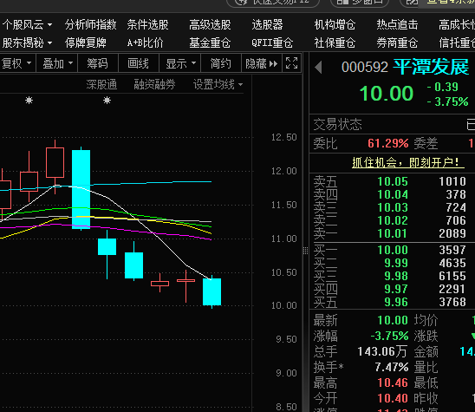Click the 融资融券 tag
Screen dimensions: 475x412
click(x=154, y=85)
